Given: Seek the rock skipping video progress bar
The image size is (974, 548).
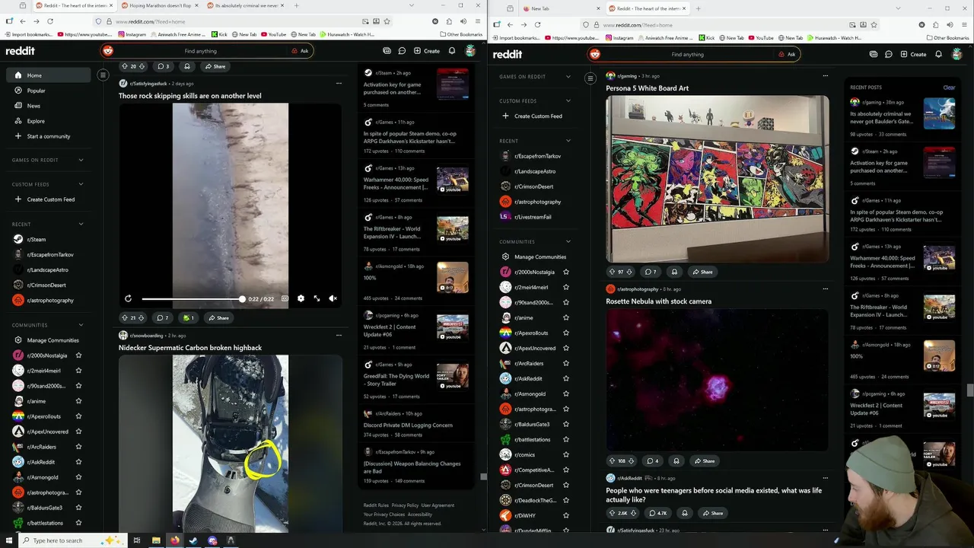Looking at the screenshot, I should [193, 299].
